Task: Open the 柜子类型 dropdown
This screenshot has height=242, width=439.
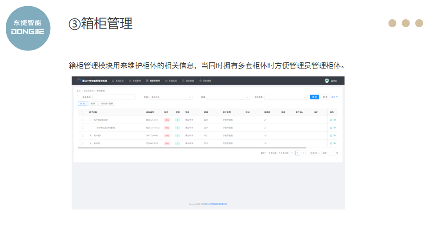Action: pyautogui.click(x=285, y=97)
